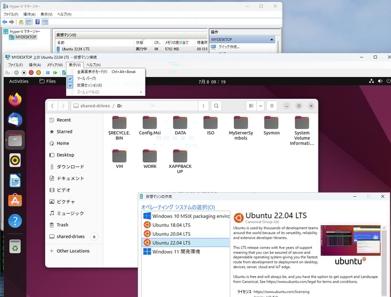Click the red Shut Down icon in VM toolbar
The image size is (391, 297).
(x=31, y=73)
